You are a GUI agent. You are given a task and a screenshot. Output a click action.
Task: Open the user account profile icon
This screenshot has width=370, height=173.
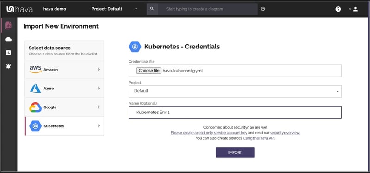click(355, 9)
